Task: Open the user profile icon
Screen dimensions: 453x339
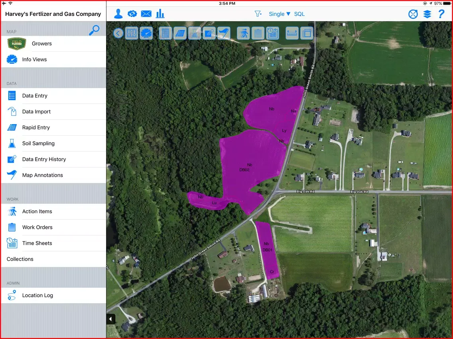Action: (x=118, y=14)
